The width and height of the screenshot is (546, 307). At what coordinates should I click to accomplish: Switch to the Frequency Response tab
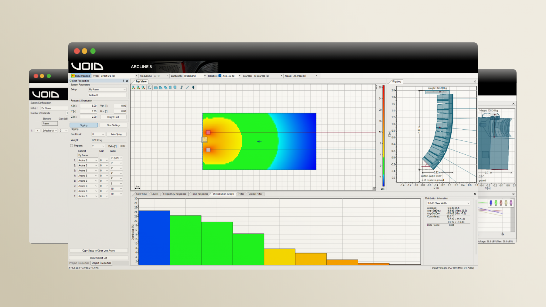[175, 194]
